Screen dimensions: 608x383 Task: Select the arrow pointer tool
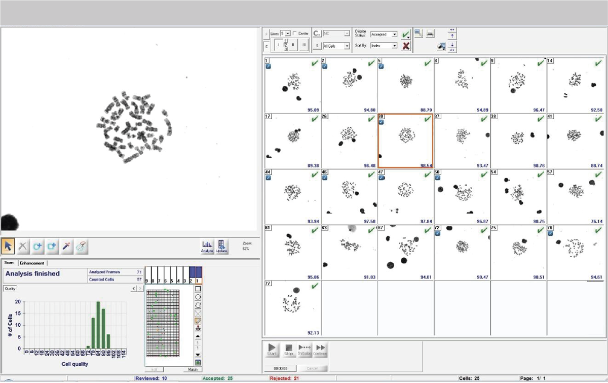pos(8,246)
